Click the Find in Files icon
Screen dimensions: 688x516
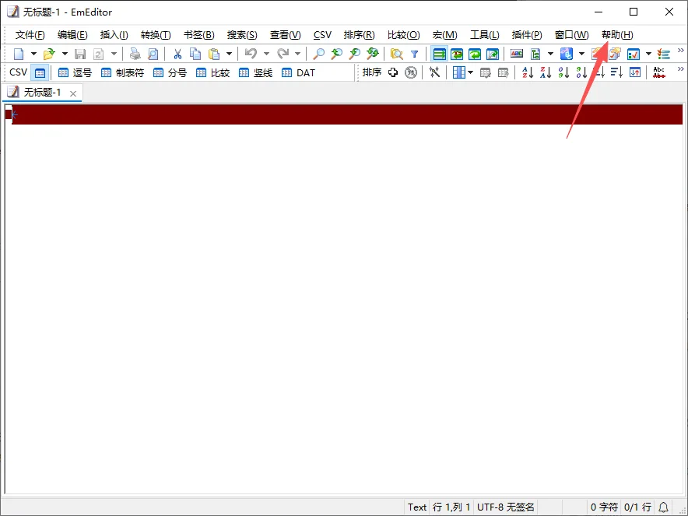pyautogui.click(x=397, y=54)
